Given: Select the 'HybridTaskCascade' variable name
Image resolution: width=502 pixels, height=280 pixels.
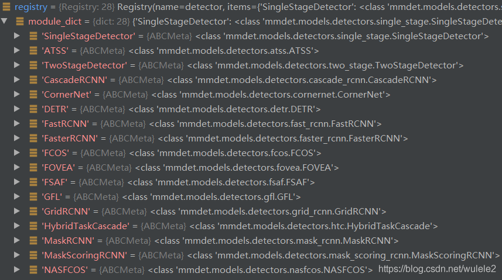Looking at the screenshot, I should pyautogui.click(x=86, y=226).
